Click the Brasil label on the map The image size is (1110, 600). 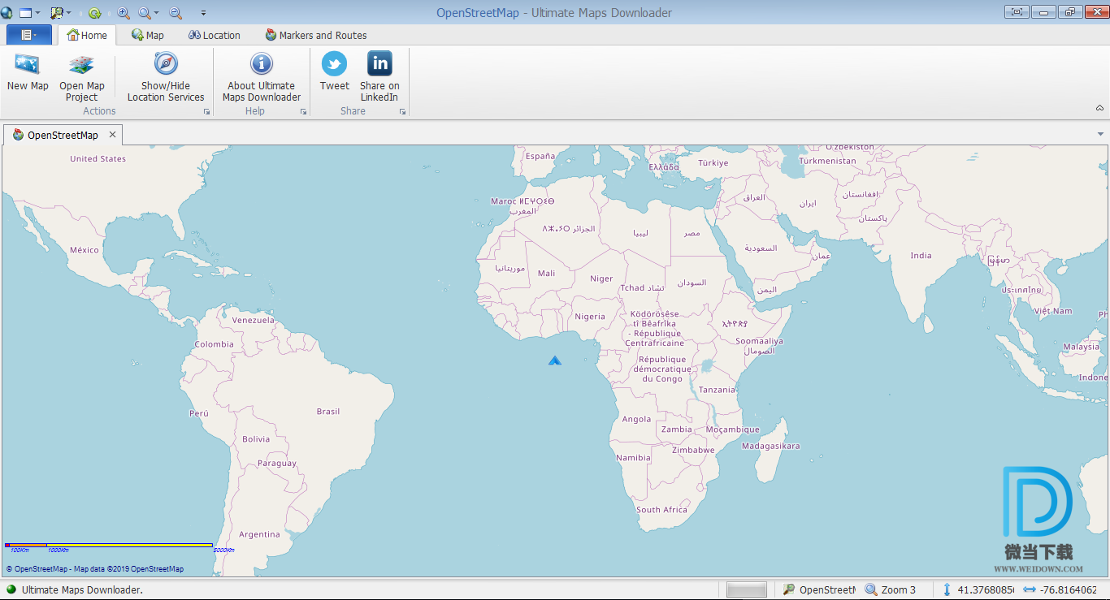click(328, 412)
